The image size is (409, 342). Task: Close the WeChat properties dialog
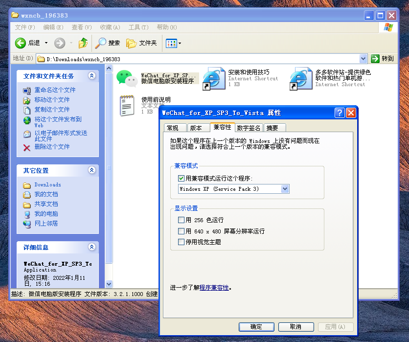click(351, 113)
